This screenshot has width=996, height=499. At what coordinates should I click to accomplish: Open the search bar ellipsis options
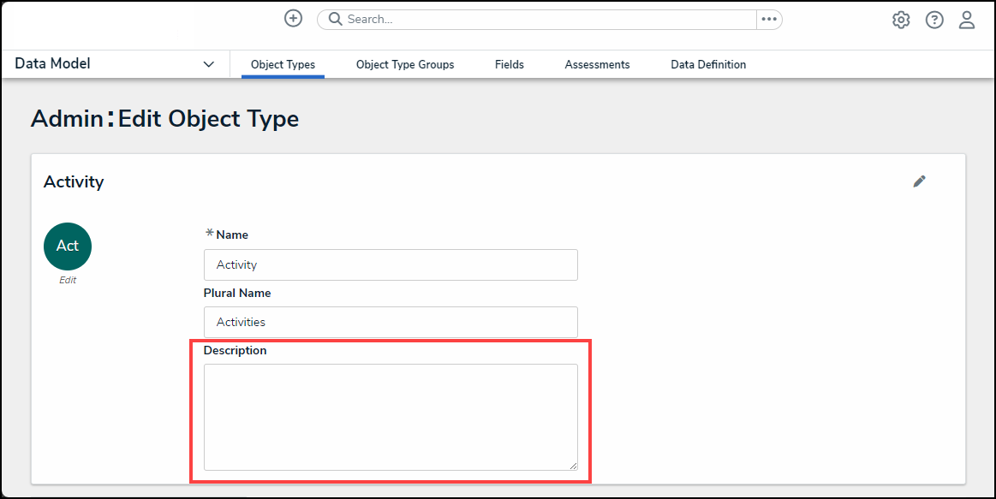(x=768, y=20)
